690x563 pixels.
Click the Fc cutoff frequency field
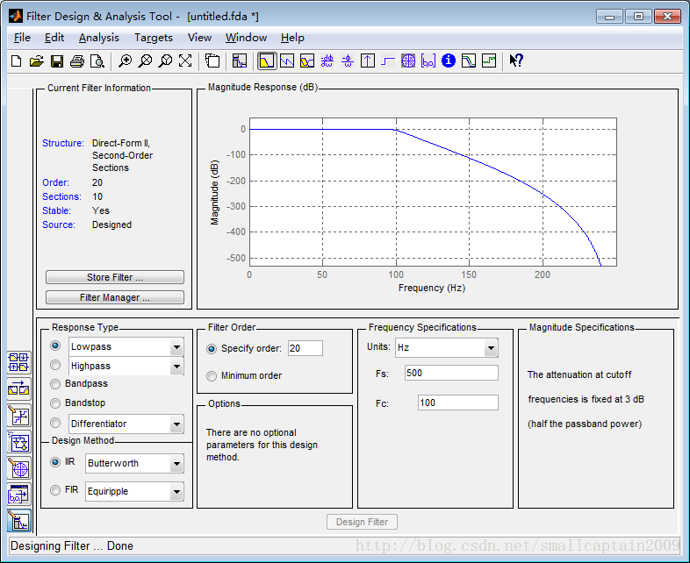pos(458,403)
